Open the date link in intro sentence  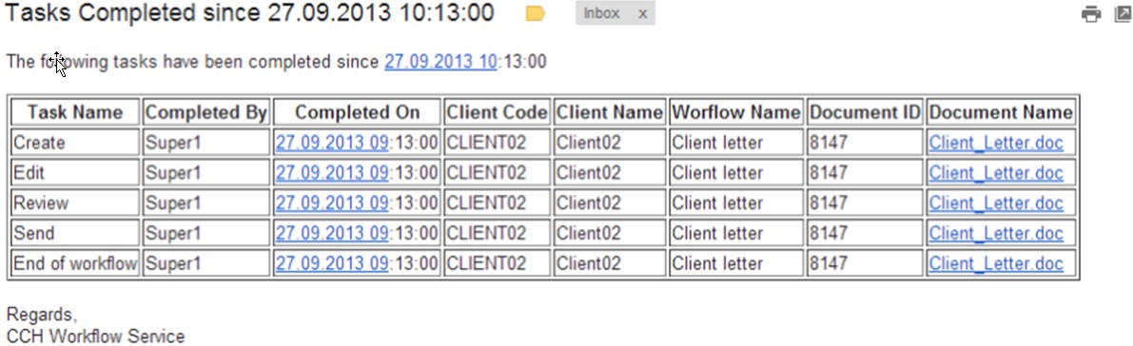[x=440, y=62]
